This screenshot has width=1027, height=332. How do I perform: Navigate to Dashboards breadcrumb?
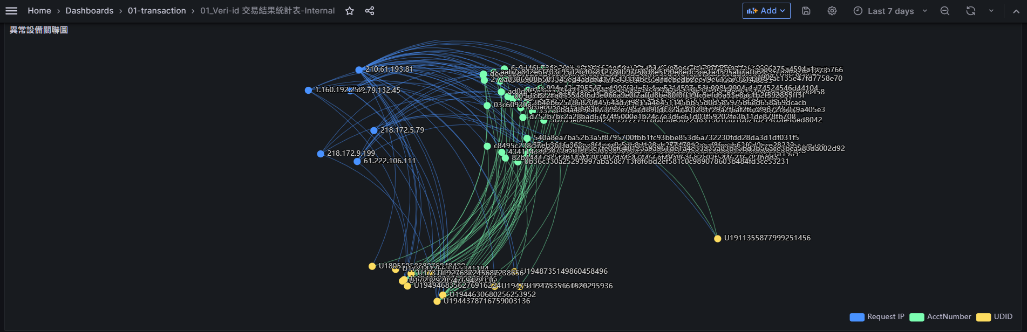pos(90,11)
